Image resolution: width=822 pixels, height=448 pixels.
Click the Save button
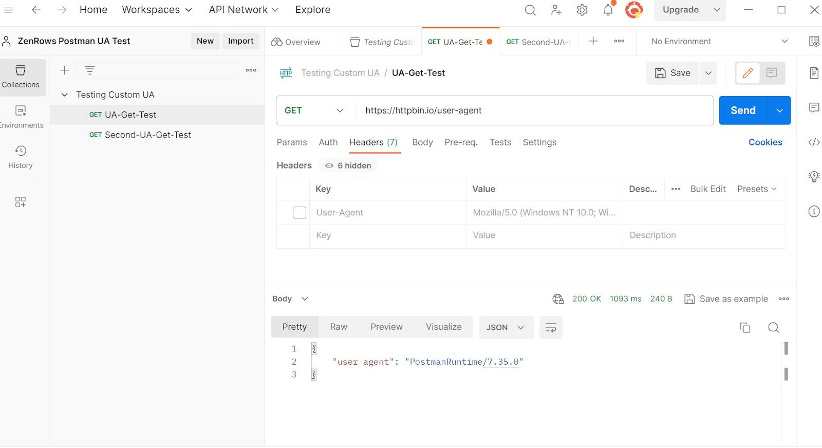pyautogui.click(x=672, y=73)
